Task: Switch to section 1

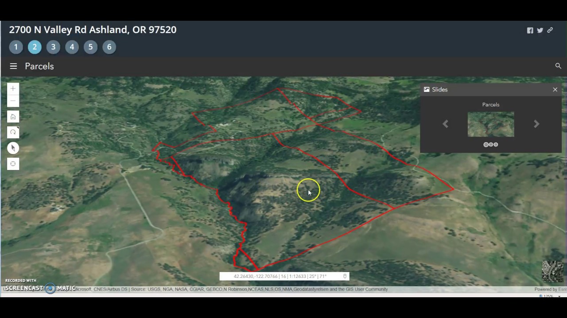Action: click(16, 47)
